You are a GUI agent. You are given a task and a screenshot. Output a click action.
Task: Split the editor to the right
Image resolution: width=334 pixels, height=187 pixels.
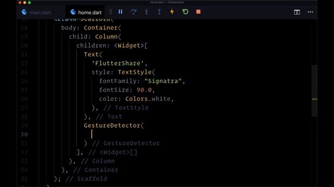(x=297, y=12)
